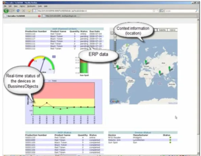Viewport: 201px width, 156px height.
Task: Open the Home page icon in the toolbar
Action: (29, 11)
